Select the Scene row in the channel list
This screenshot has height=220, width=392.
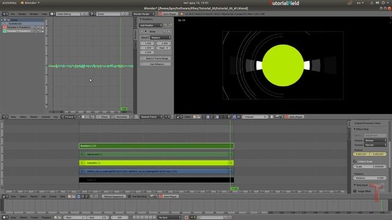coord(23,20)
